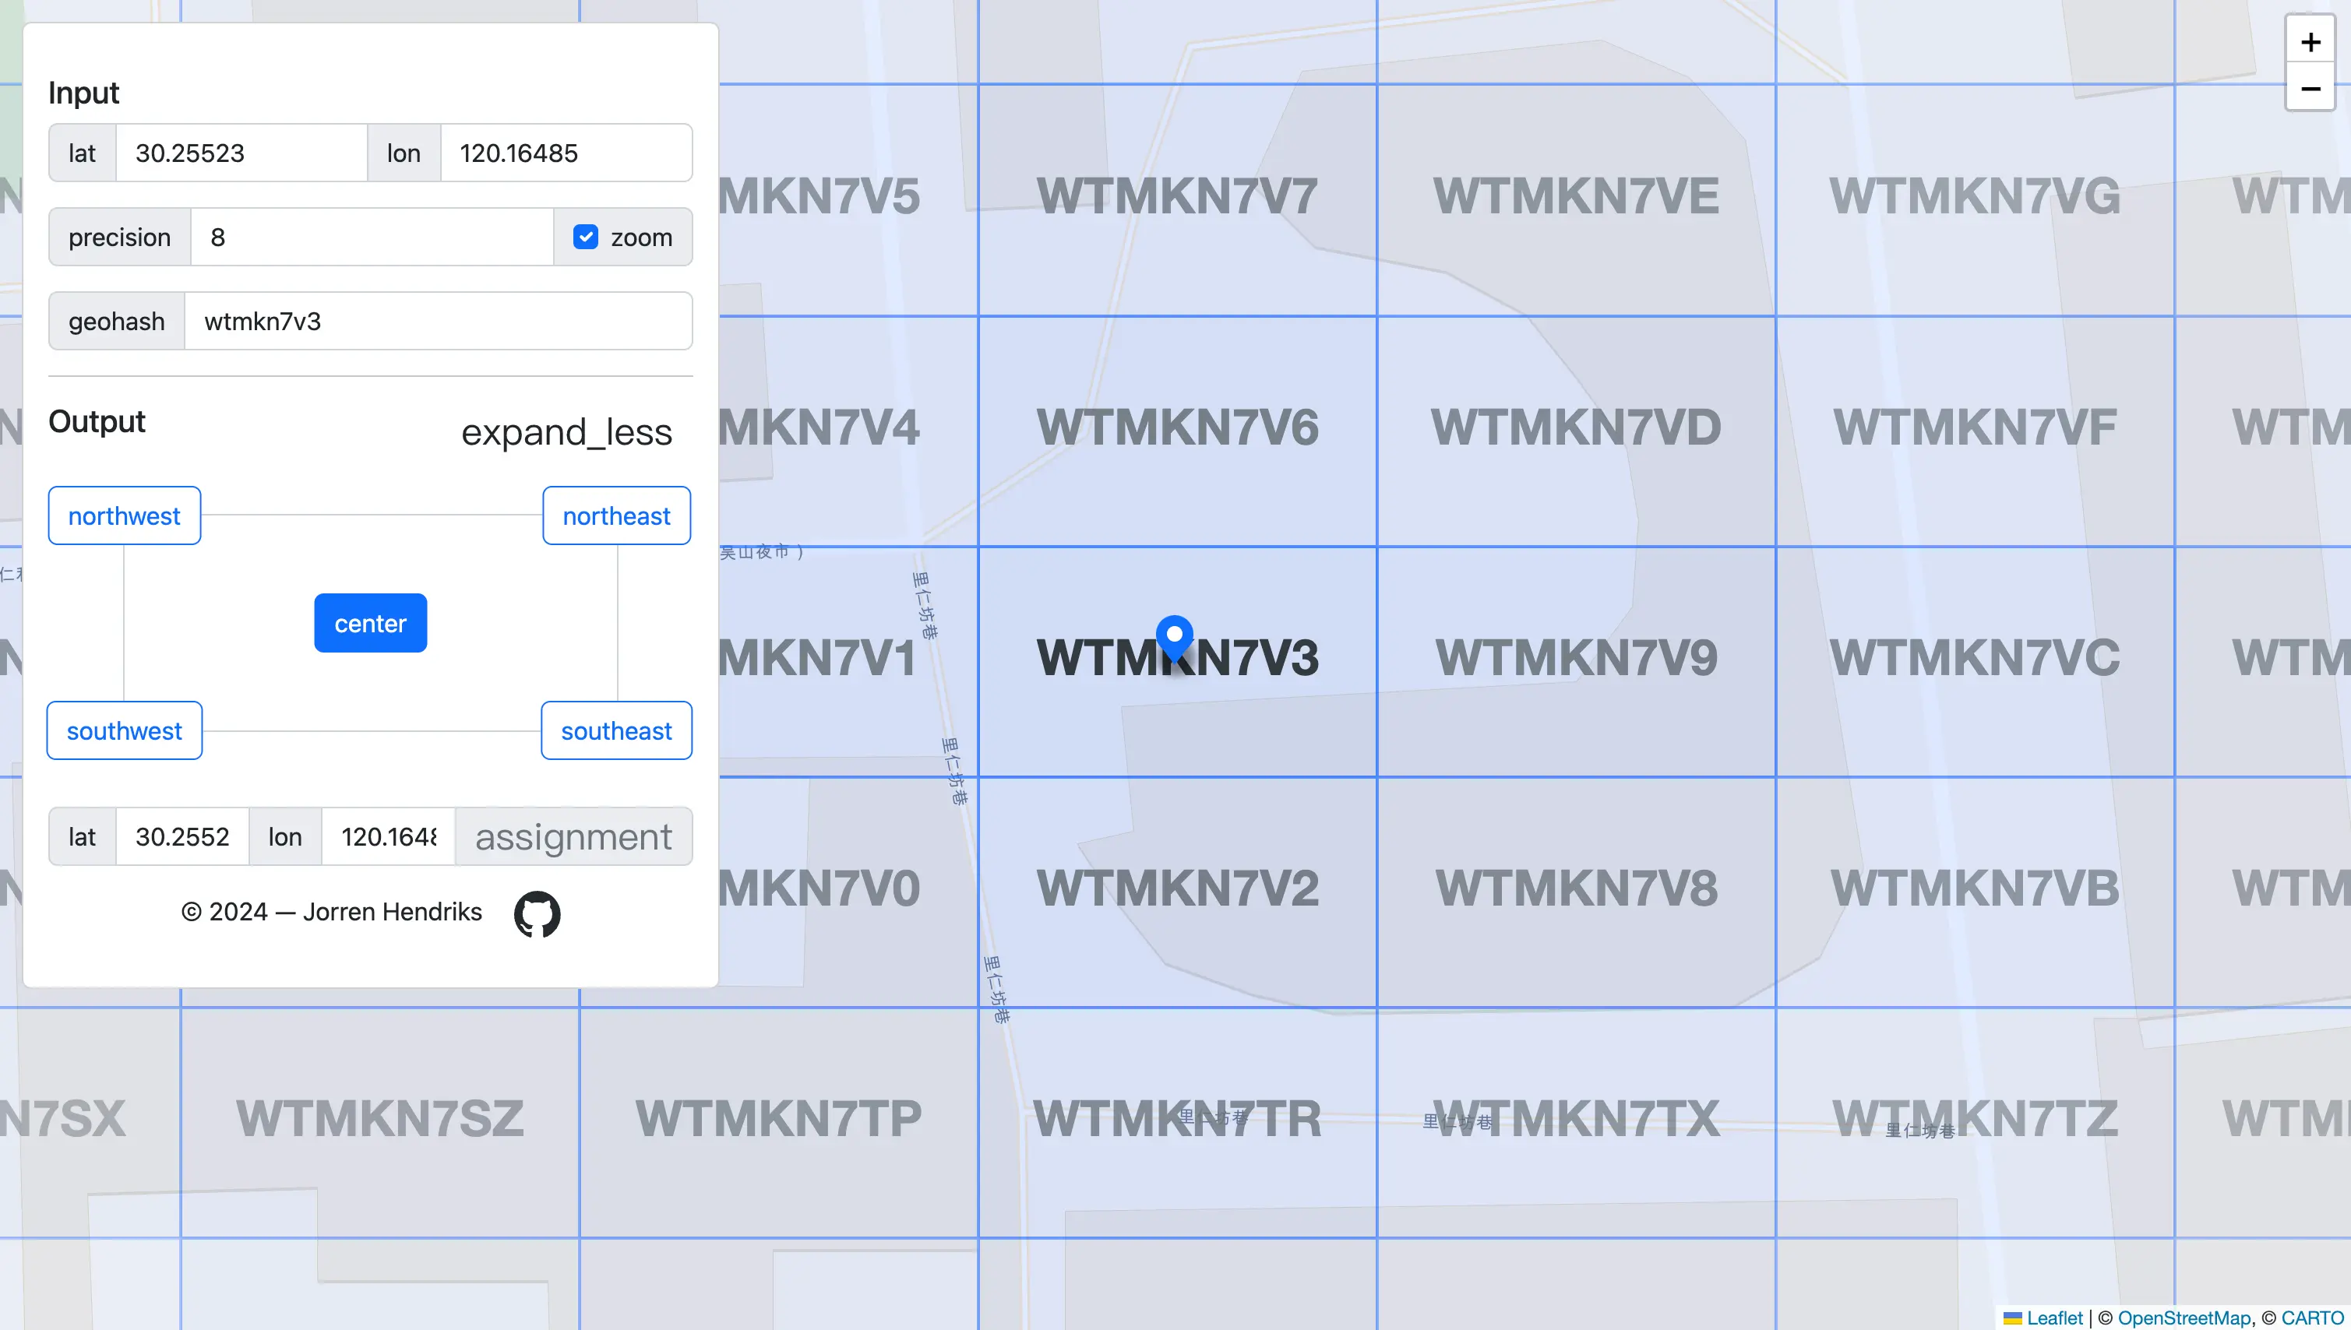The image size is (2351, 1330).
Task: Click the WTMKN7TP grid cell
Action: tap(778, 1123)
